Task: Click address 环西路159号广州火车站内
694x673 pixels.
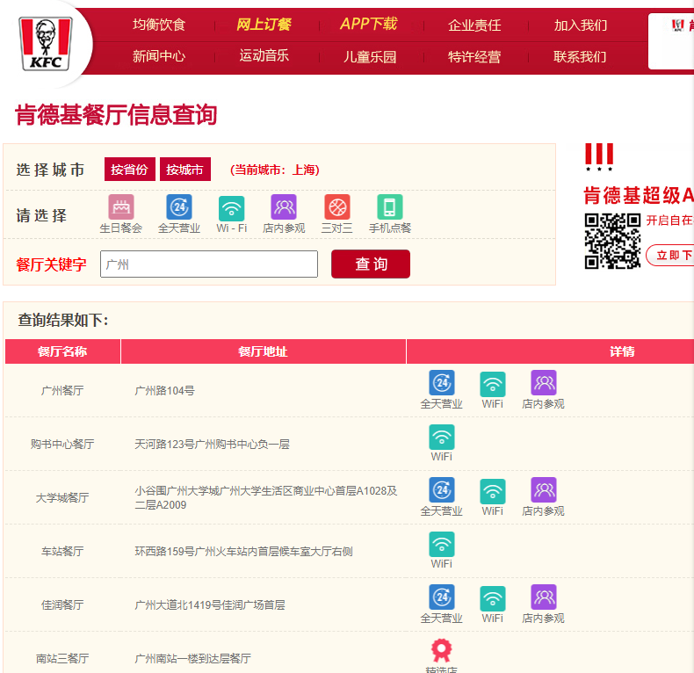Action: pos(244,551)
